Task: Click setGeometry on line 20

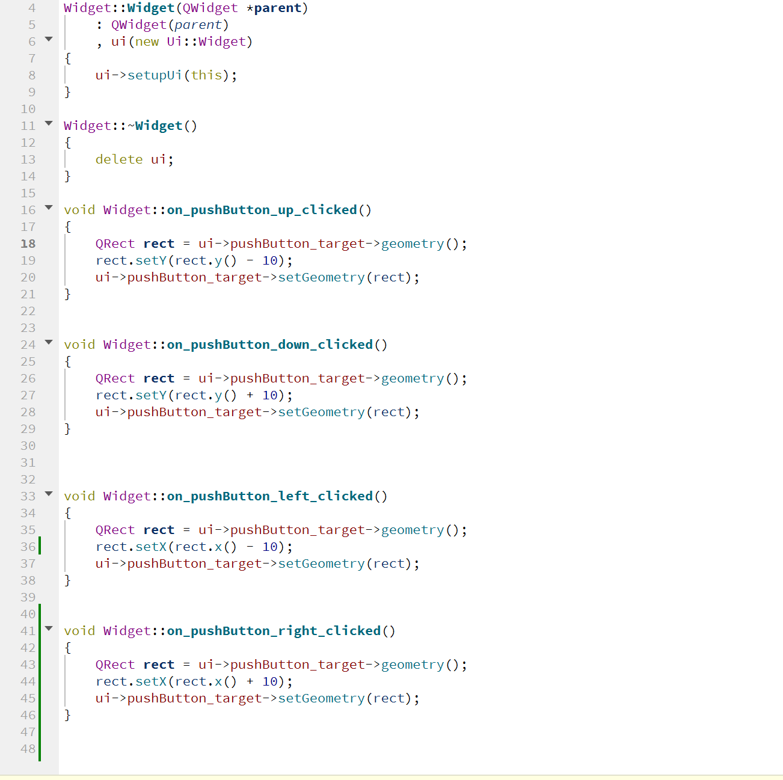Action: [x=321, y=277]
